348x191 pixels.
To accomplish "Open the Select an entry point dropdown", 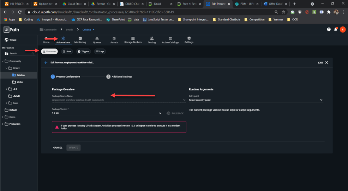I will pyautogui.click(x=256, y=100).
